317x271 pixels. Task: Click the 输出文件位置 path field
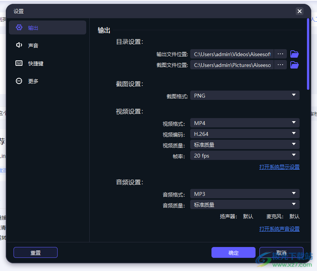[x=231, y=54]
